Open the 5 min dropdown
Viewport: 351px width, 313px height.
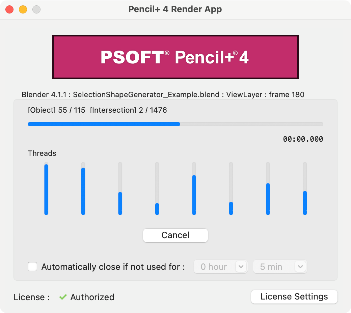(x=280, y=267)
